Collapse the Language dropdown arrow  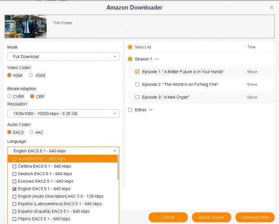[115, 151]
